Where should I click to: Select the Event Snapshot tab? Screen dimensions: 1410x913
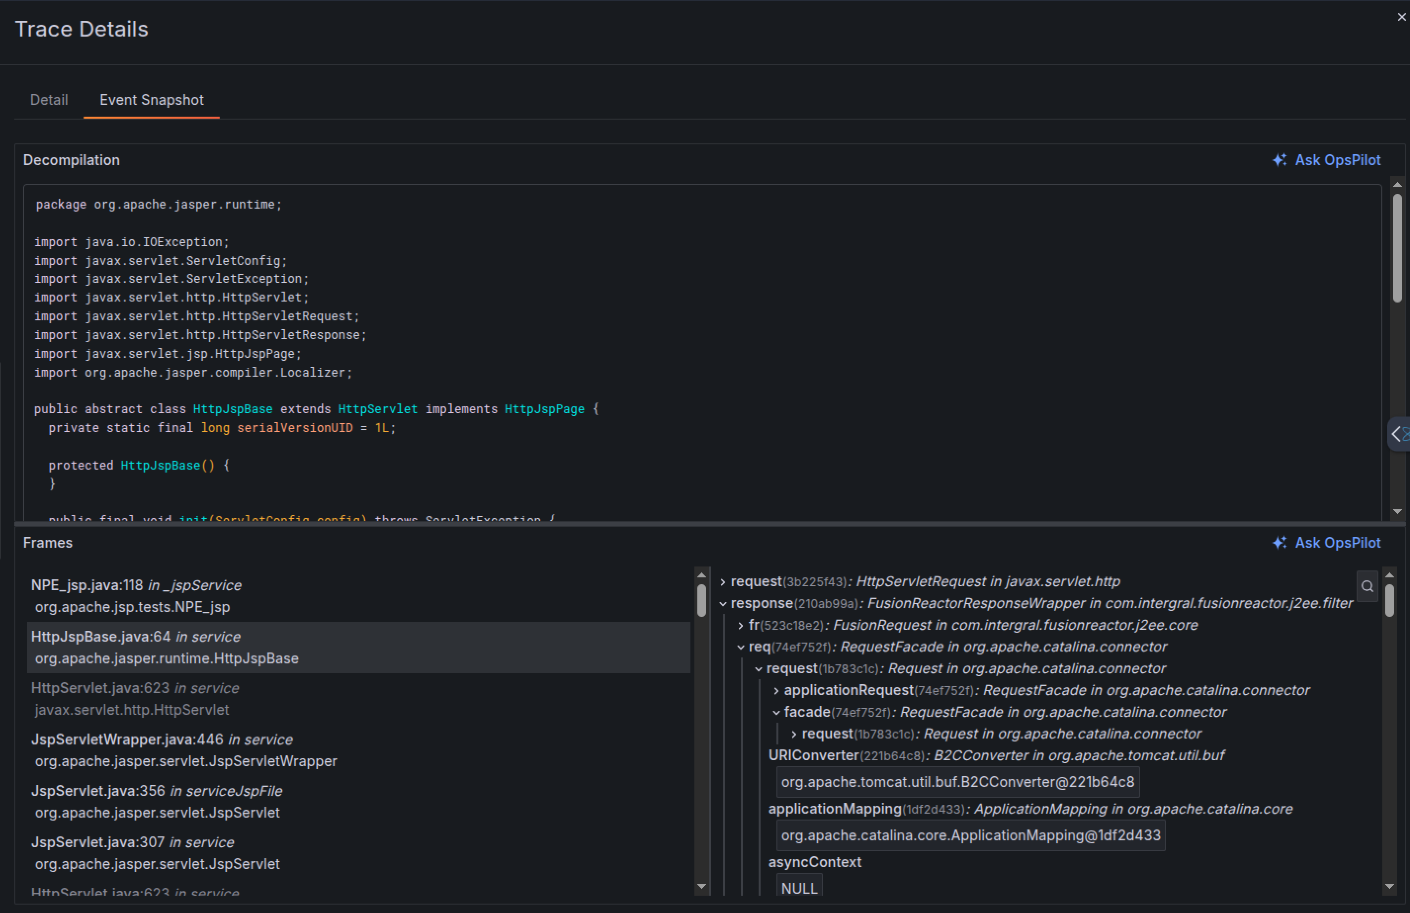(x=152, y=99)
